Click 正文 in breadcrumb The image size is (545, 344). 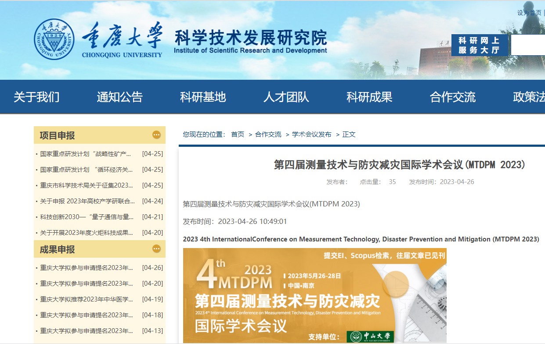tap(349, 135)
